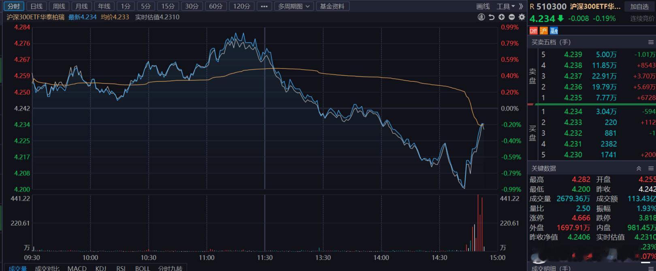
Task: Select the MACD indicator tab
Action: [x=77, y=268]
